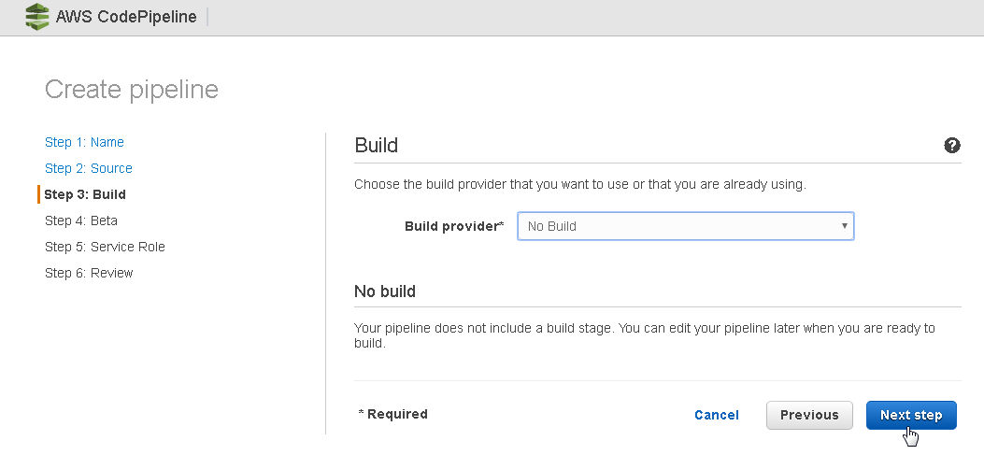984x455 pixels.
Task: Click the AWS CodePipeline title text
Action: click(x=126, y=17)
